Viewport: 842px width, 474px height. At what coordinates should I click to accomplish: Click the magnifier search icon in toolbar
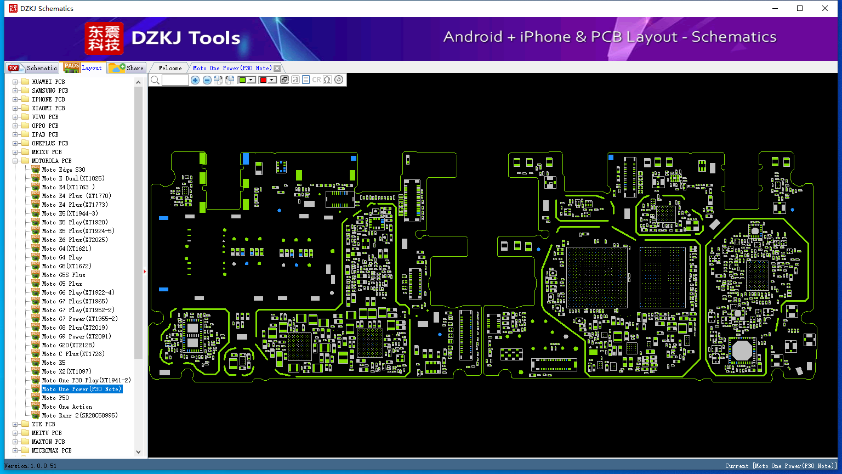pyautogui.click(x=155, y=80)
